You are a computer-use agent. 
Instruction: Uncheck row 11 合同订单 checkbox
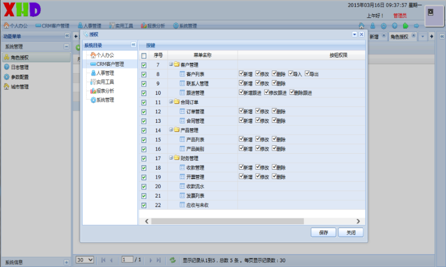click(144, 103)
